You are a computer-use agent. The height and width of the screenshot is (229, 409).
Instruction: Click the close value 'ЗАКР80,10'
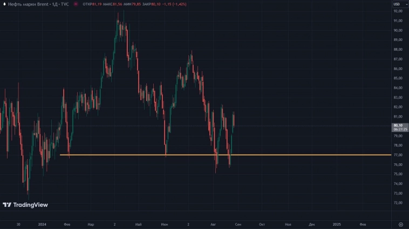[x=152, y=4]
